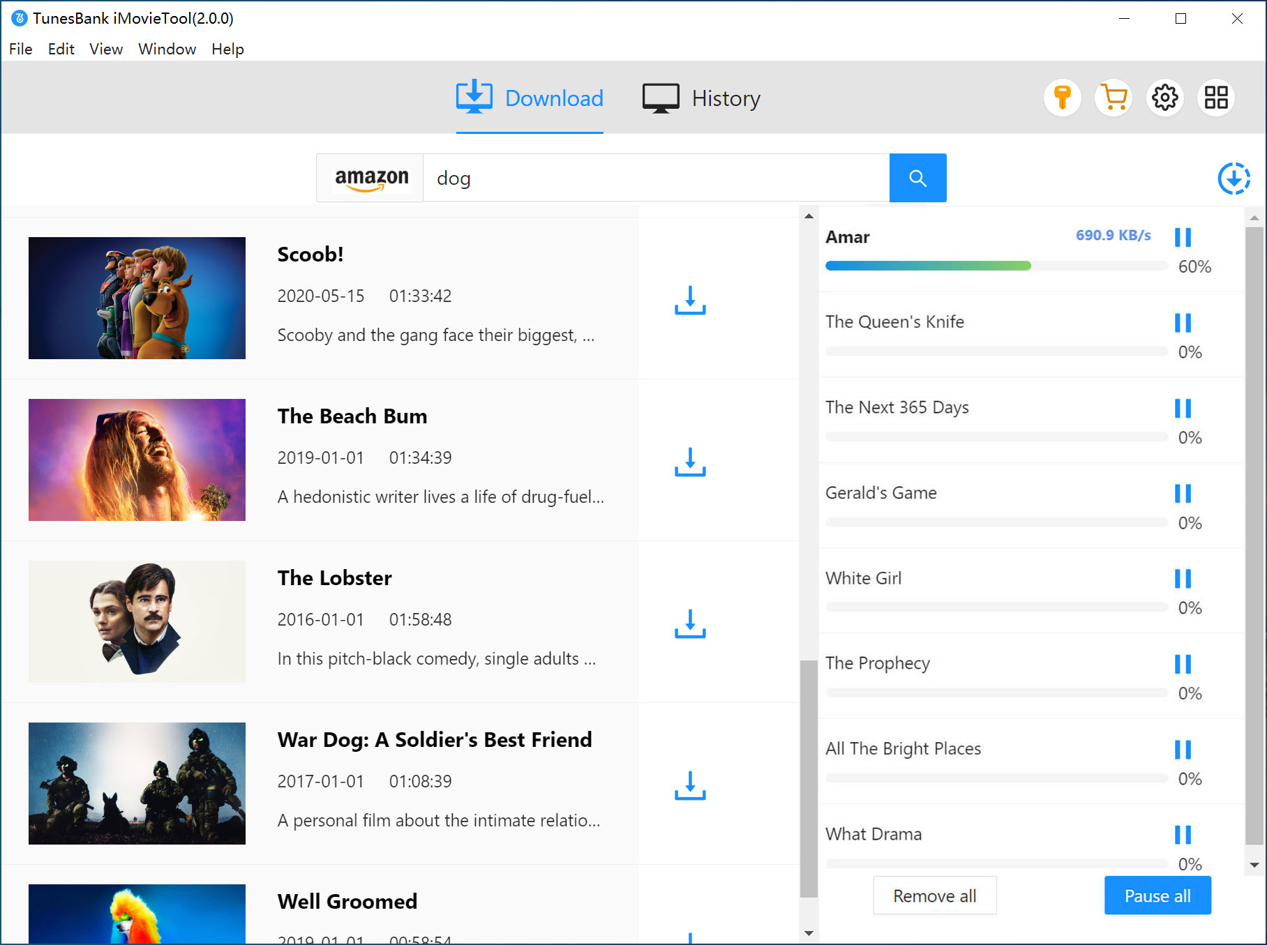Click the 690.9 KB/s speed readout
This screenshot has height=945, width=1267.
point(1113,235)
